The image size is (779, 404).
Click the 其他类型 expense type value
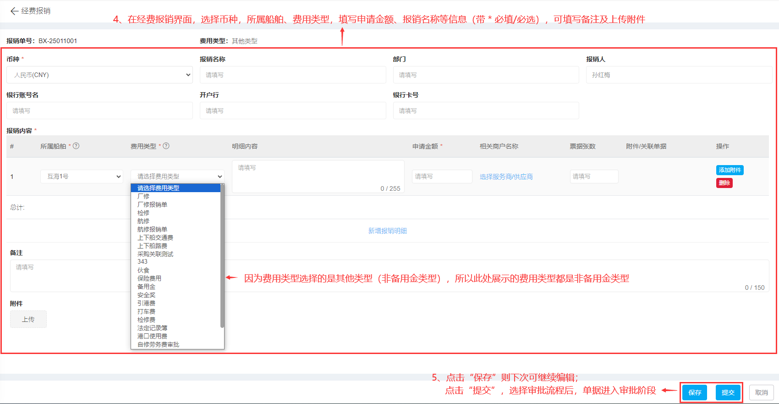(x=245, y=41)
